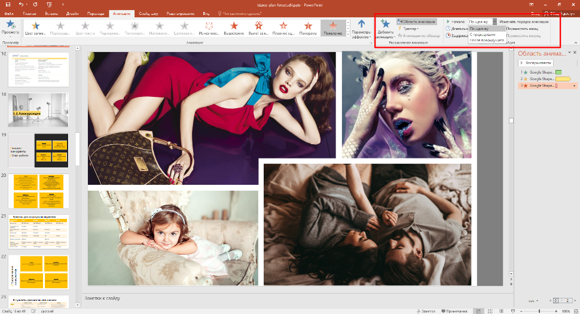Click the 'Вход' sign-in link

[535, 14]
